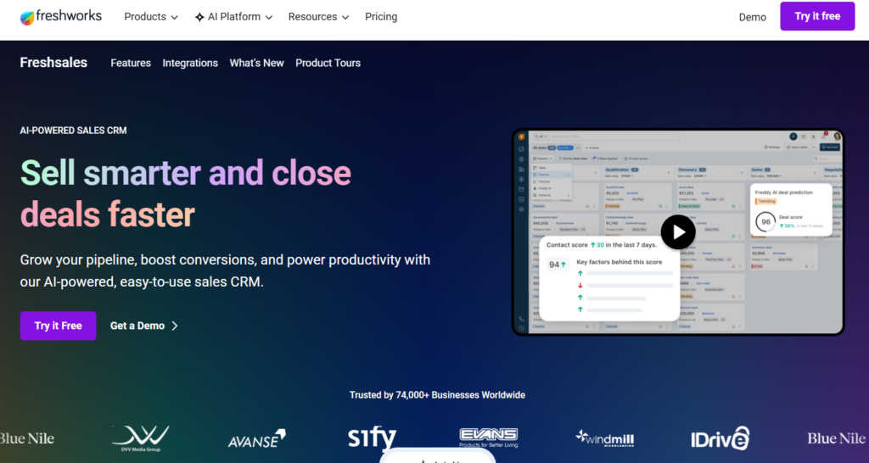Click the Sify logo

point(372,438)
